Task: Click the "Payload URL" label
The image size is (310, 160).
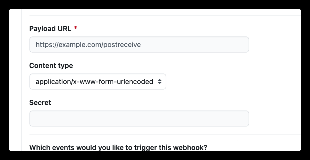Action: click(50, 28)
